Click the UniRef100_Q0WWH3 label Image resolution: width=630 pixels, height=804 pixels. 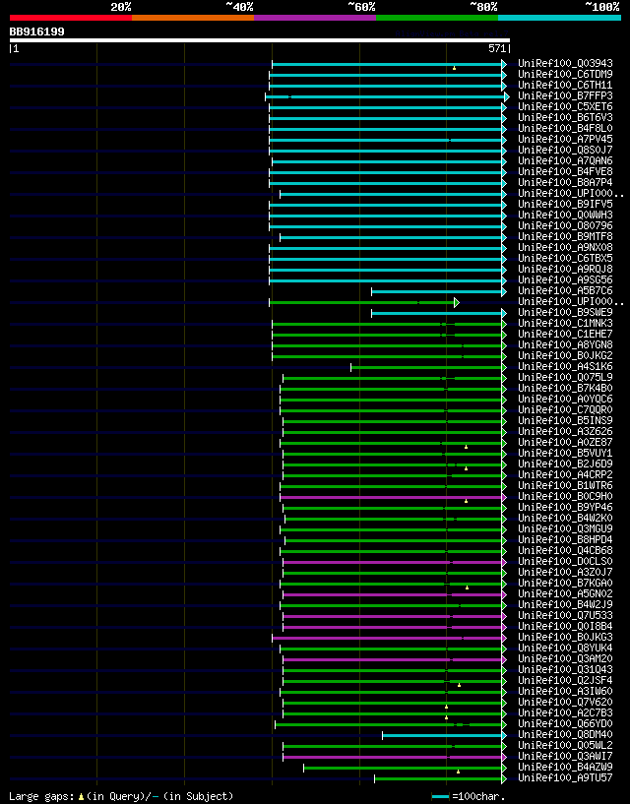pos(565,215)
